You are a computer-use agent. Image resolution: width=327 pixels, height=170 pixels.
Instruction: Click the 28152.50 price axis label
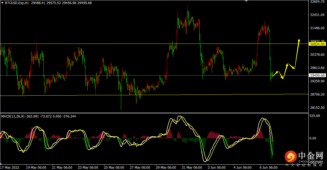point(317,108)
